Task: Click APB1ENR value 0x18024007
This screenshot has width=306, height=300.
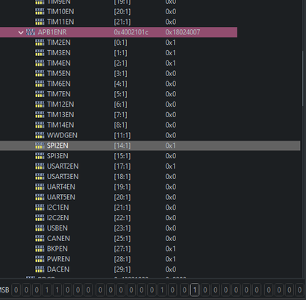Action: pos(183,32)
